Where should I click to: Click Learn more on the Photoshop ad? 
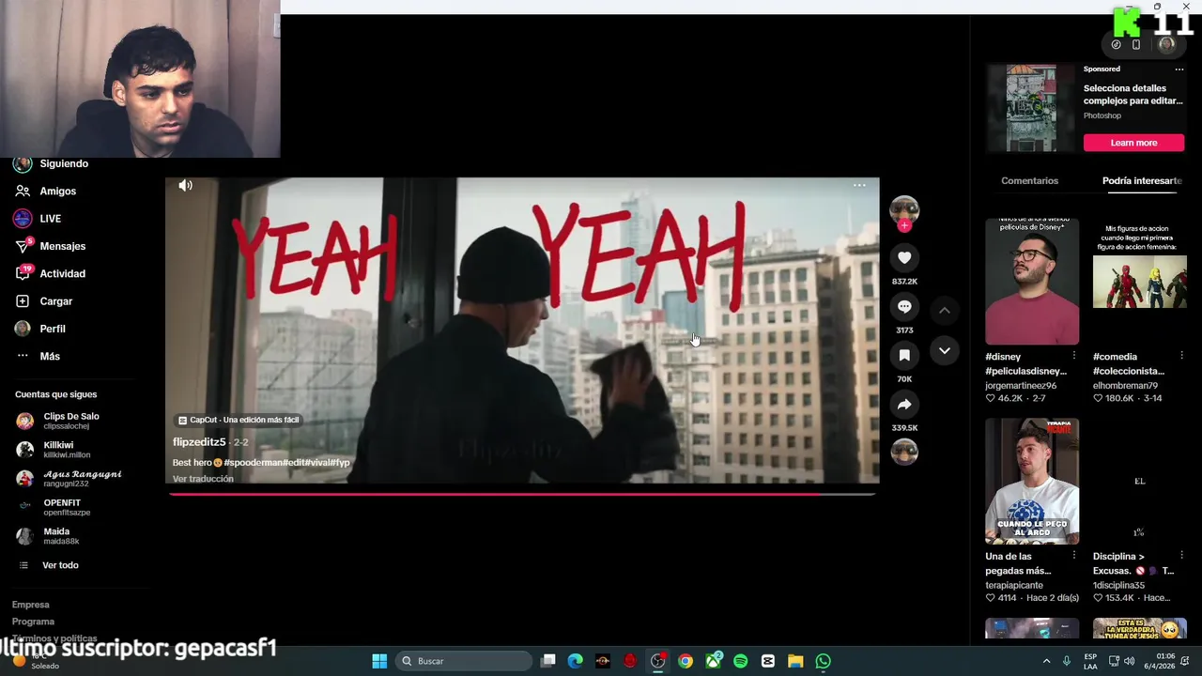pos(1133,143)
